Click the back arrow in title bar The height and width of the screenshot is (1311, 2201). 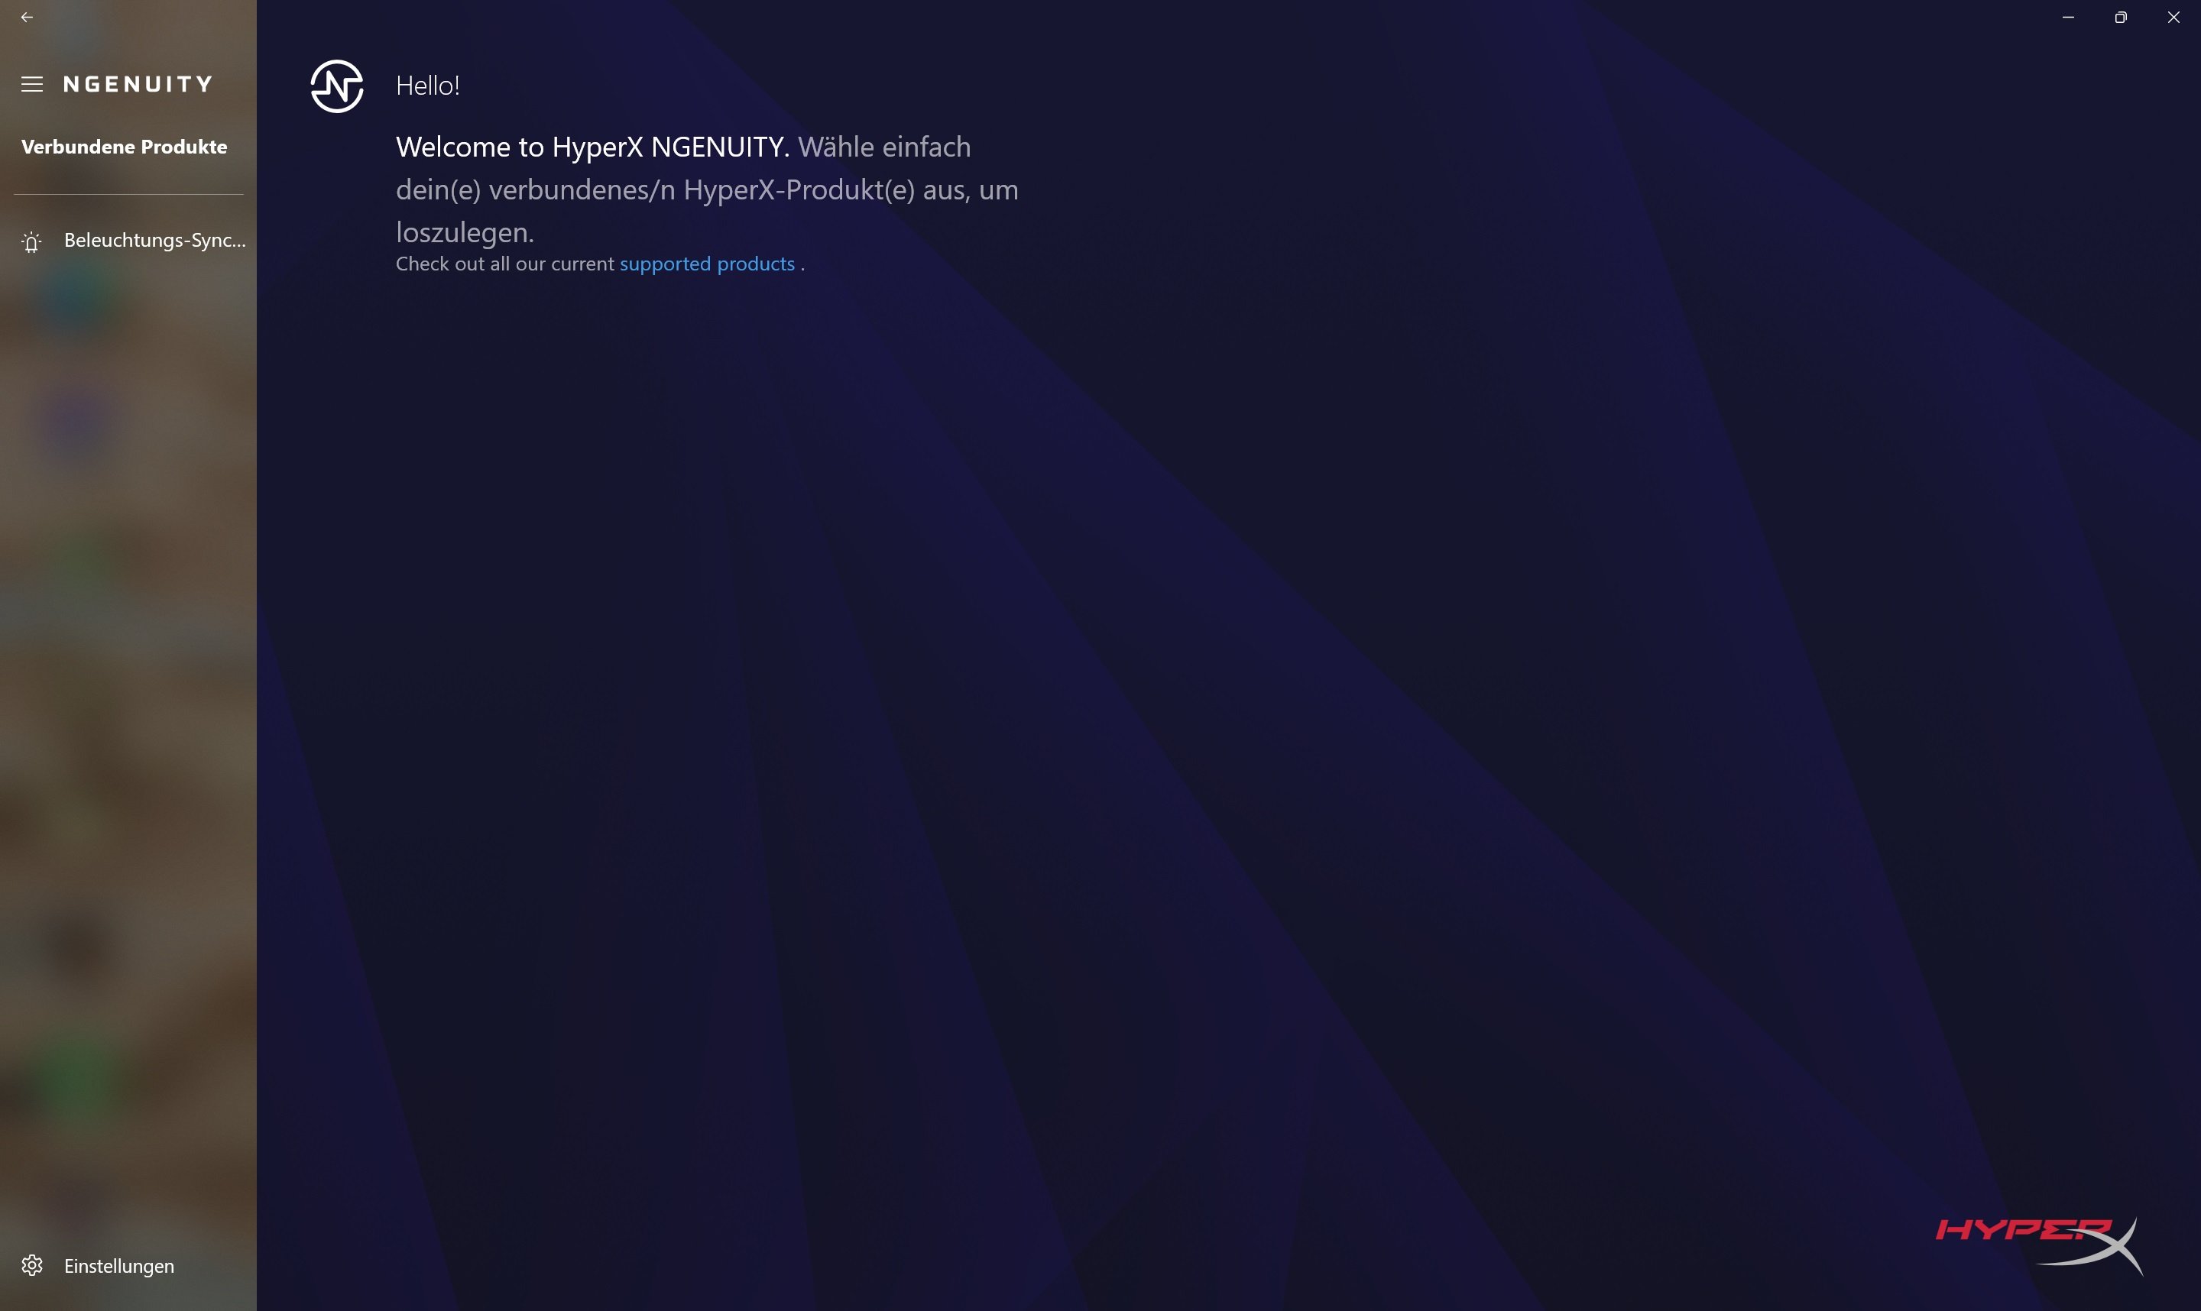27,17
